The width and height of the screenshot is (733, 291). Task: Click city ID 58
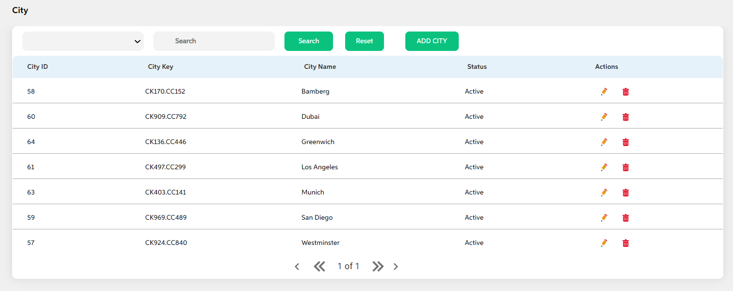pyautogui.click(x=31, y=92)
